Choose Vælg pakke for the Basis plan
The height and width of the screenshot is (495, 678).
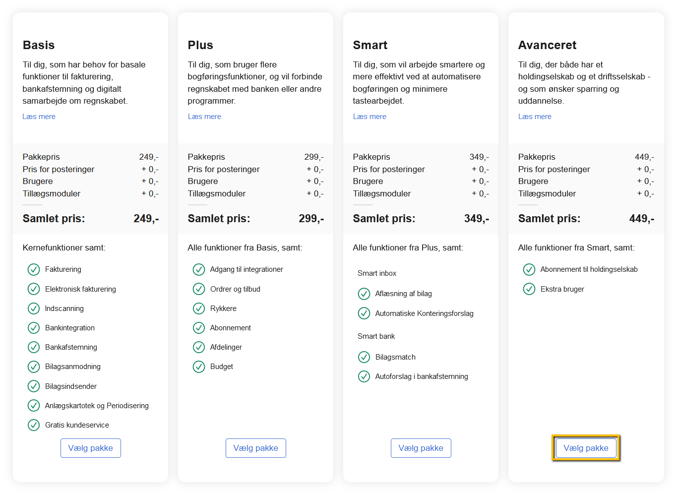point(90,448)
